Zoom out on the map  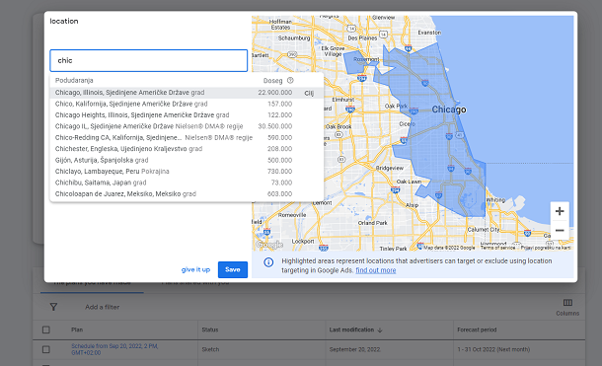(560, 231)
